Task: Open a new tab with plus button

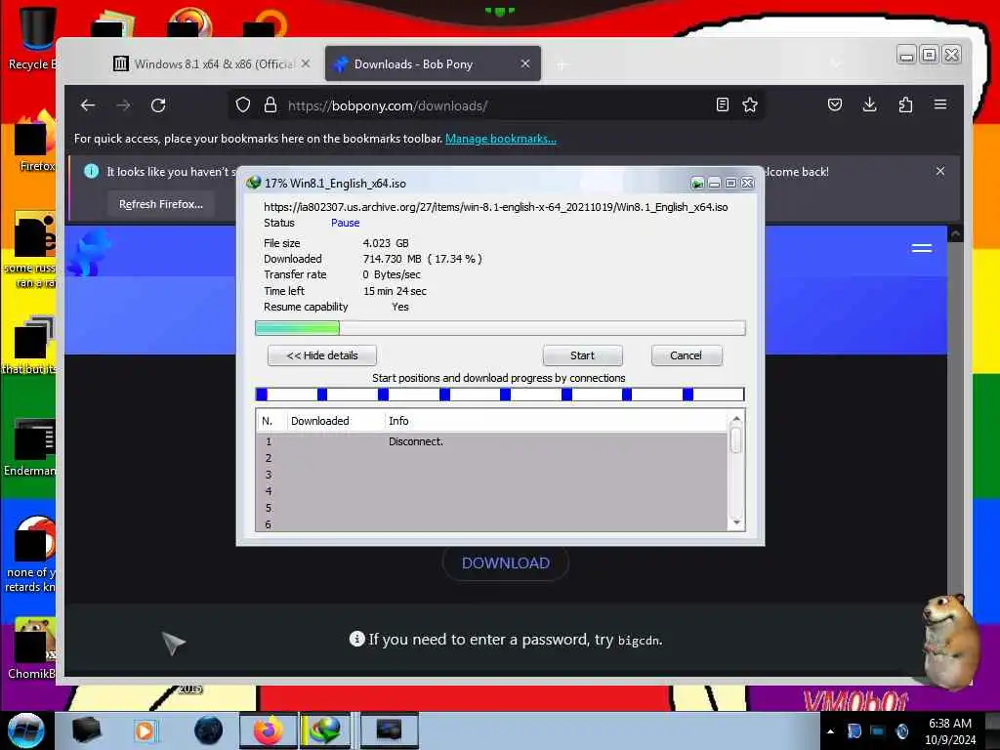Action: point(562,64)
